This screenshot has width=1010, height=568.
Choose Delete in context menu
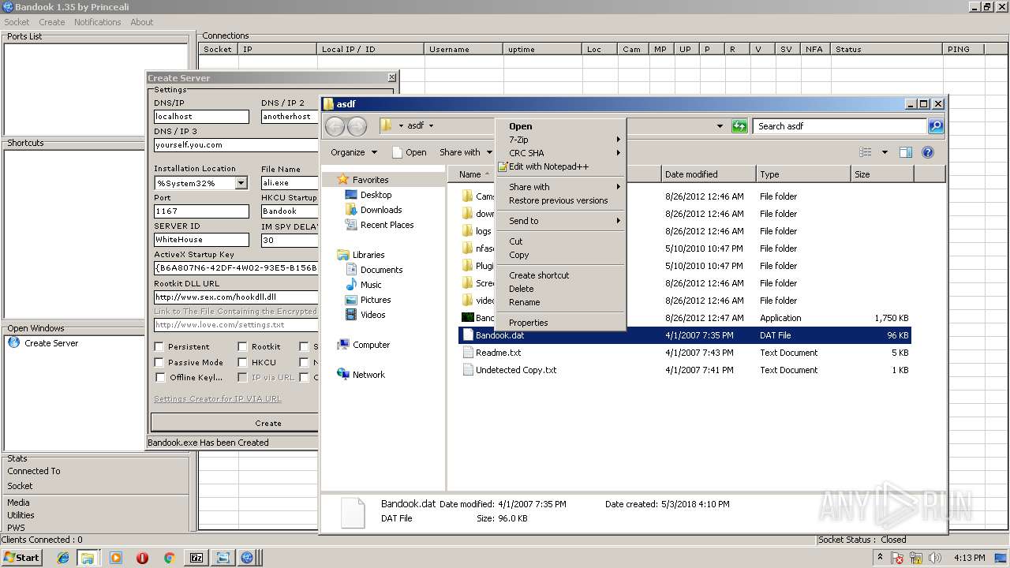(x=560, y=289)
